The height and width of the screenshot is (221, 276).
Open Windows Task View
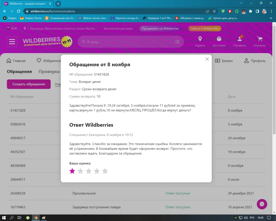(19, 218)
